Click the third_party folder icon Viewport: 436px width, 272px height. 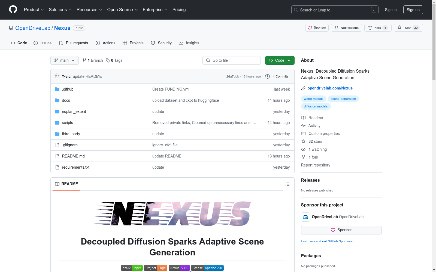click(x=57, y=134)
